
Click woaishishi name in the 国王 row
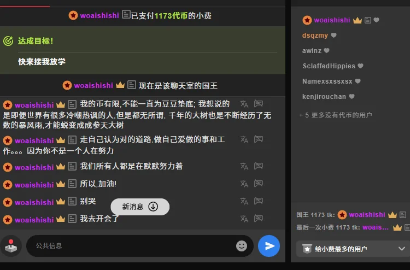(x=367, y=215)
